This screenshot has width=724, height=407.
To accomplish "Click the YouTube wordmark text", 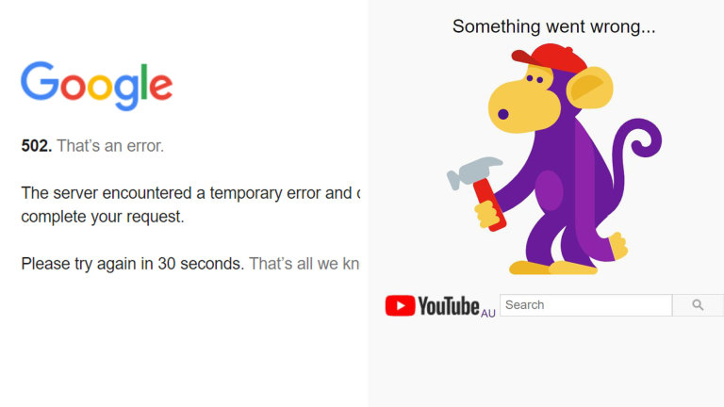I will click(x=449, y=306).
